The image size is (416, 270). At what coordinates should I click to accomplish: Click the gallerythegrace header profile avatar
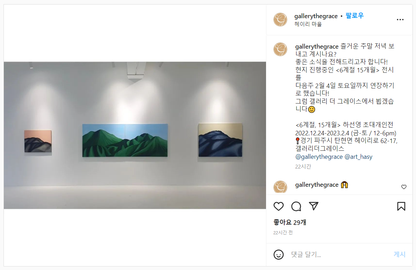(x=280, y=20)
